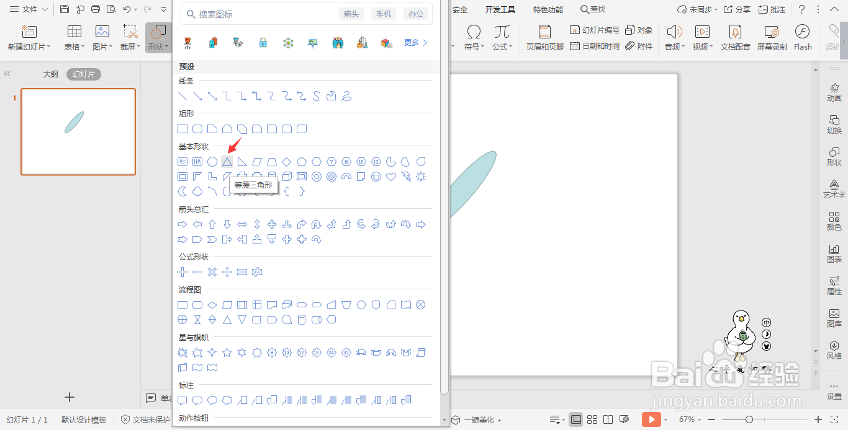Click the zoom out minus button
848x430 pixels.
tap(711, 419)
